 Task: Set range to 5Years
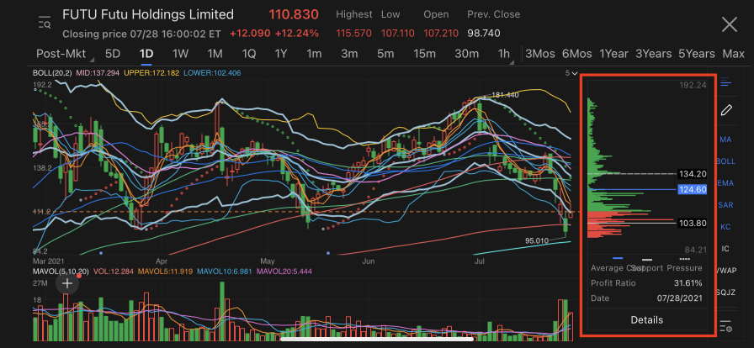tap(697, 54)
